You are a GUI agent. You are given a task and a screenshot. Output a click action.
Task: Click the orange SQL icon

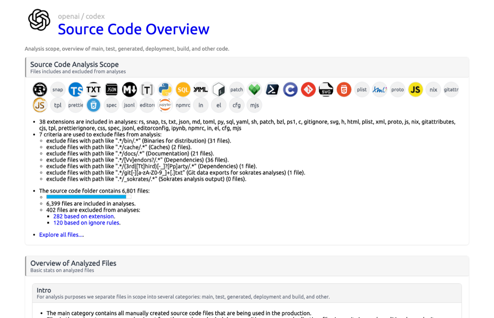(183, 90)
